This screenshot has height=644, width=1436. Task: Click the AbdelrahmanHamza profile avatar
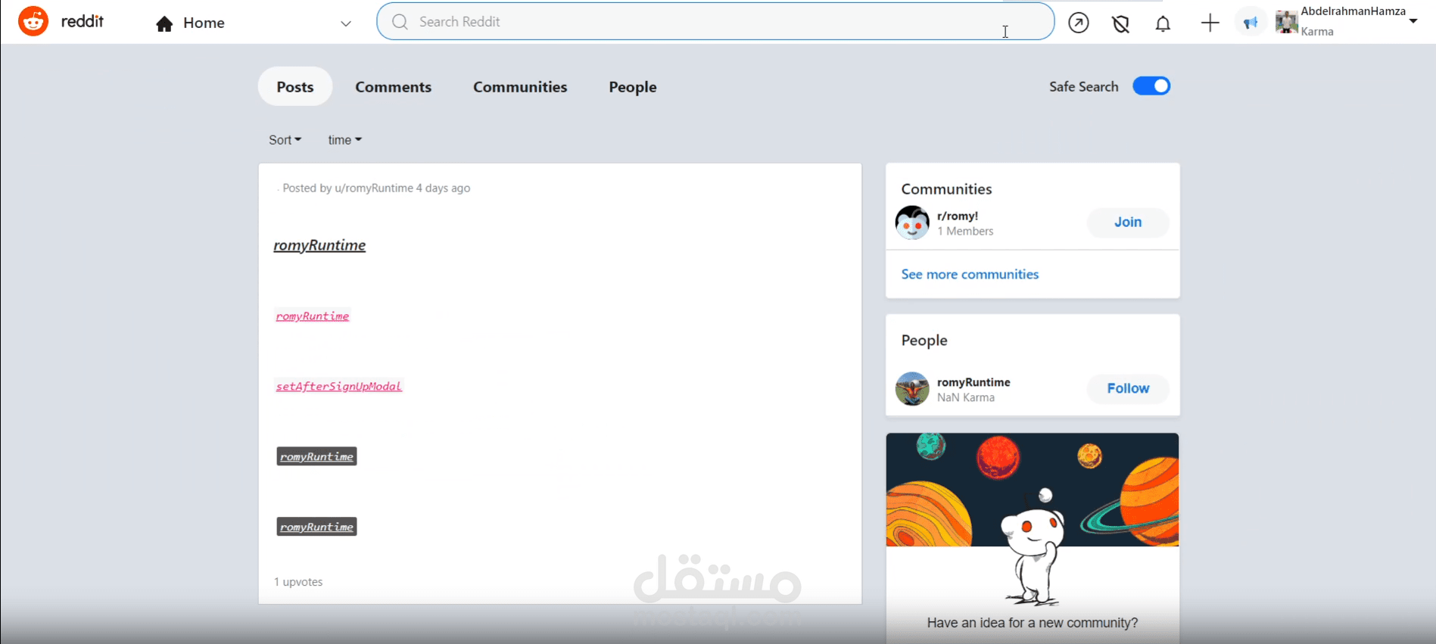click(1287, 22)
